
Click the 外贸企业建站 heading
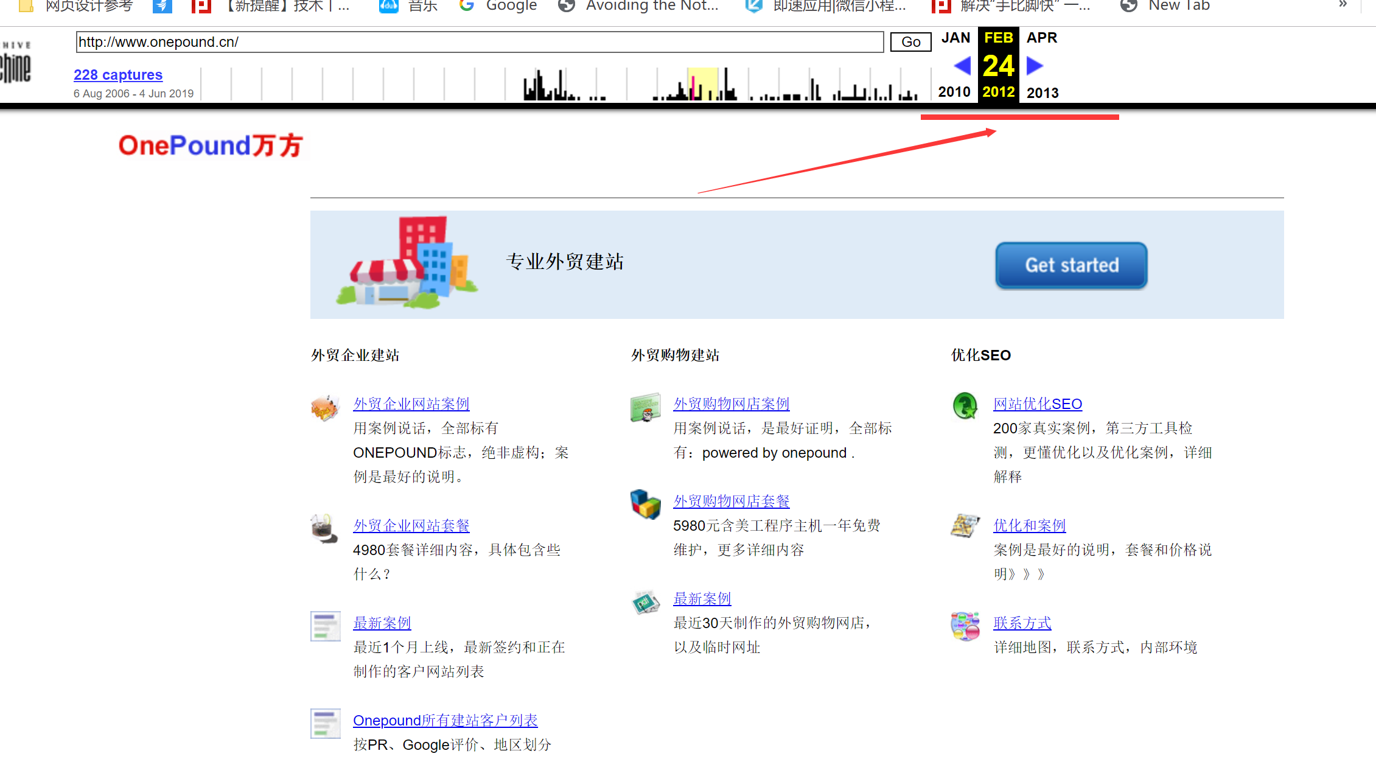(355, 355)
